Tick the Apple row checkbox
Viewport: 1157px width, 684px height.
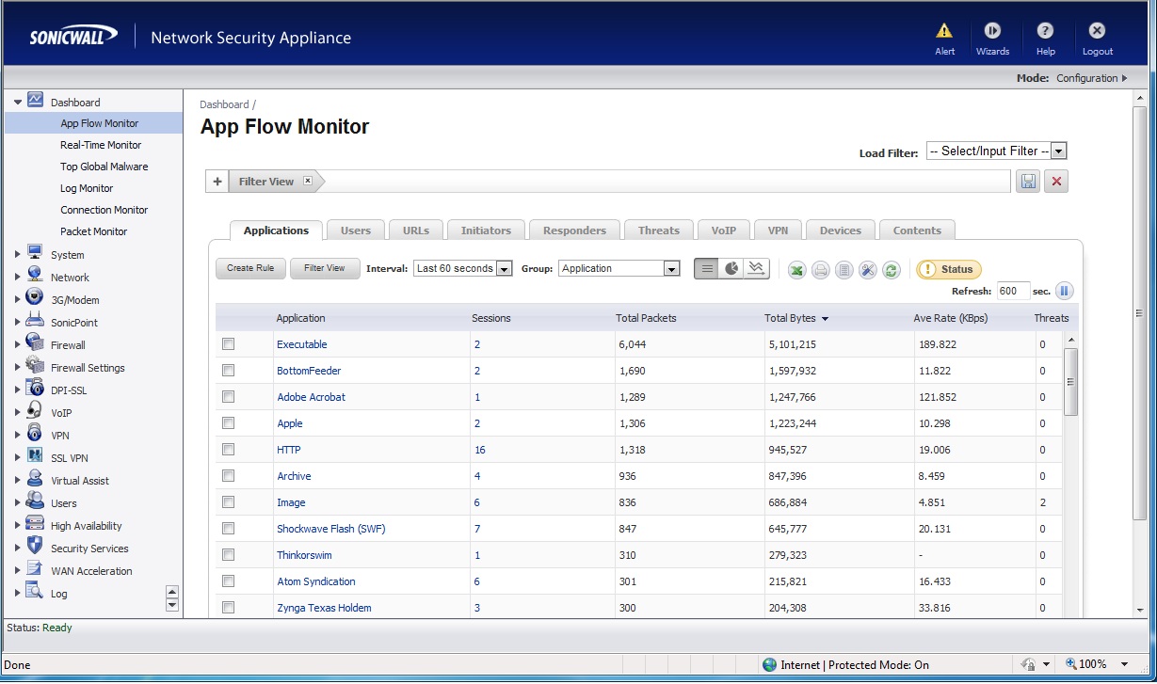point(228,423)
